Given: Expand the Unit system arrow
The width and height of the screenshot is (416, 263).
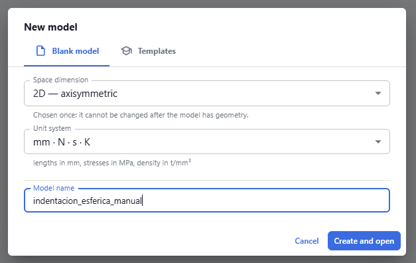Looking at the screenshot, I should coord(378,142).
